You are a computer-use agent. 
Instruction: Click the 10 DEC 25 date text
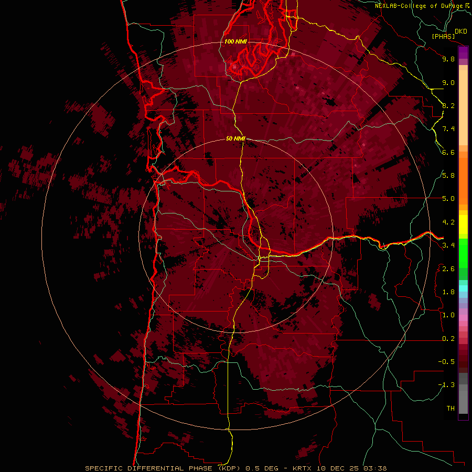(x=337, y=468)
